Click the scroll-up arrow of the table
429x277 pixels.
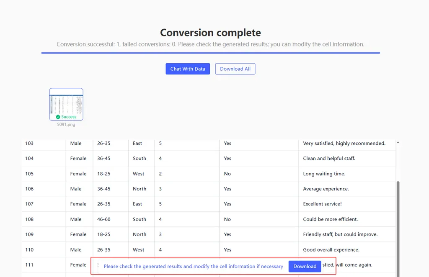[398, 143]
